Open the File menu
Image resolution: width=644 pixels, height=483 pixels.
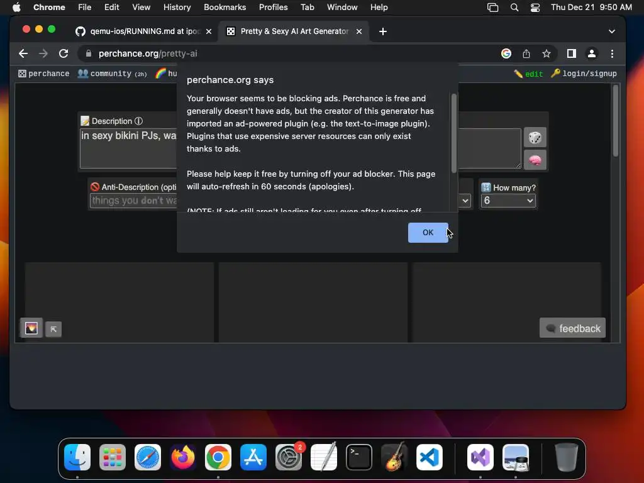click(x=85, y=7)
